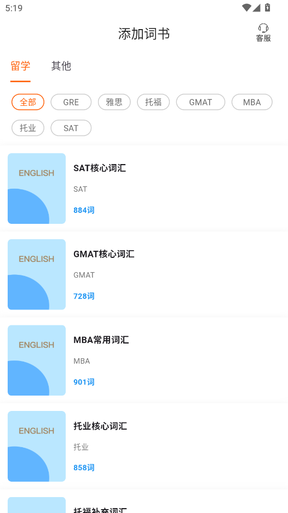Filter word books by GMAT chip
The height and width of the screenshot is (513, 288).
click(x=200, y=102)
